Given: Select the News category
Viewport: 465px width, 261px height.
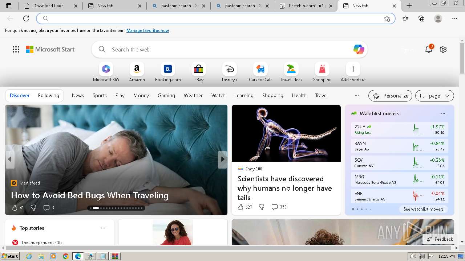Looking at the screenshot, I should (x=78, y=95).
